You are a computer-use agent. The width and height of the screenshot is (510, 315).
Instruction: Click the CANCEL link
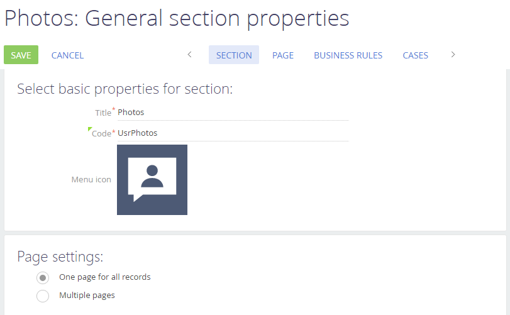pos(67,55)
